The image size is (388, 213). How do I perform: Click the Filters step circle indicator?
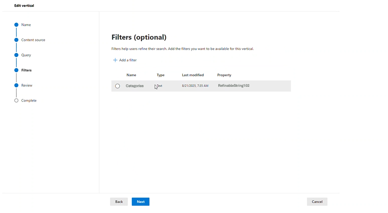pyautogui.click(x=16, y=70)
